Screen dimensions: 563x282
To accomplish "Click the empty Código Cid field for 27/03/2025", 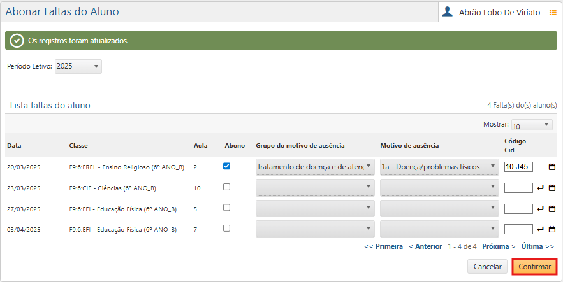I will [x=518, y=209].
